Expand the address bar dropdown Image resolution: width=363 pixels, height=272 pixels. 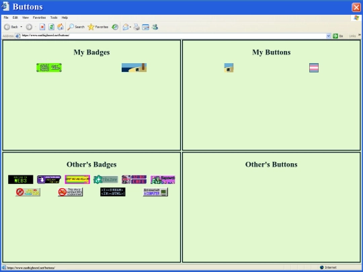point(328,36)
